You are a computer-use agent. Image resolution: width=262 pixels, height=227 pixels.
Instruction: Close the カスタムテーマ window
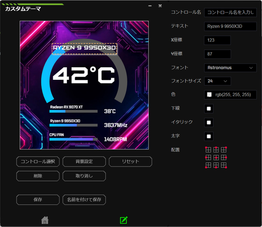160,6
